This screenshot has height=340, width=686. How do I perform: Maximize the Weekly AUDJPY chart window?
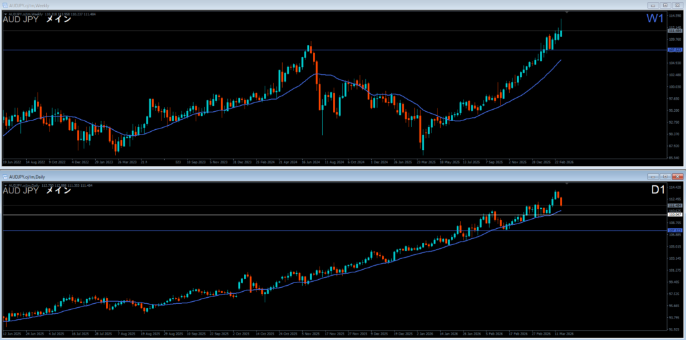[664, 5]
